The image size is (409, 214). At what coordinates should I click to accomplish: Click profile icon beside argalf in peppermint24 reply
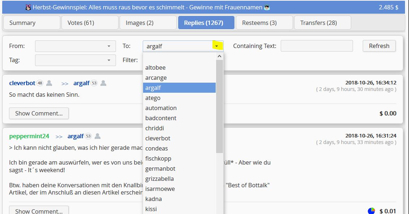(x=98, y=136)
